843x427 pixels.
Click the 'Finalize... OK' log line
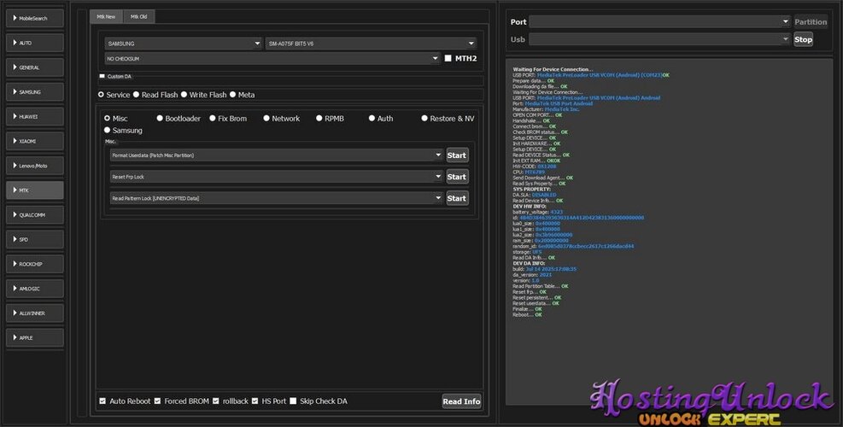[527, 309]
